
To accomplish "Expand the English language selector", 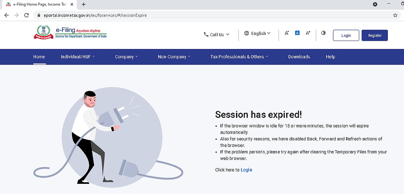I will pos(258,33).
